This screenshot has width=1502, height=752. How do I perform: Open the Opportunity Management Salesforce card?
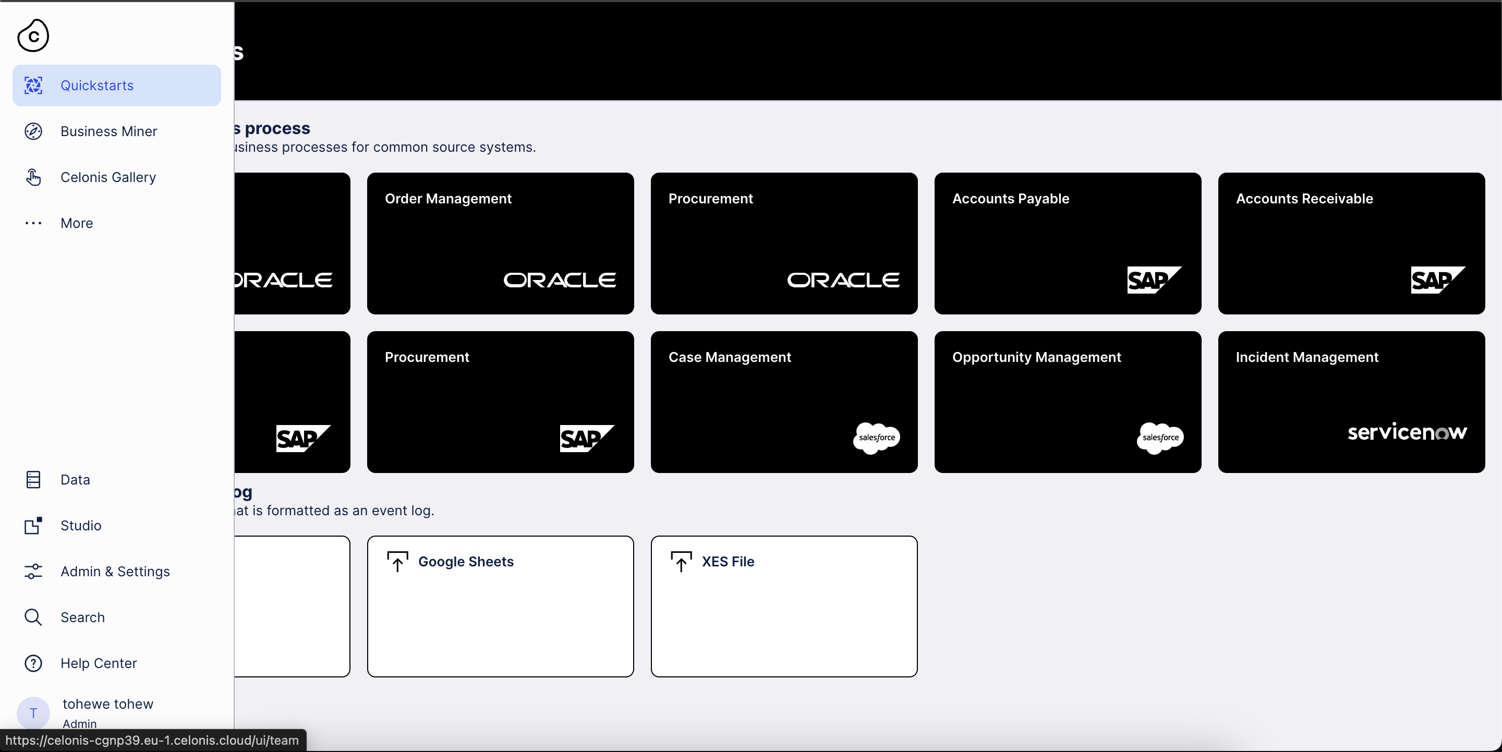pyautogui.click(x=1068, y=402)
